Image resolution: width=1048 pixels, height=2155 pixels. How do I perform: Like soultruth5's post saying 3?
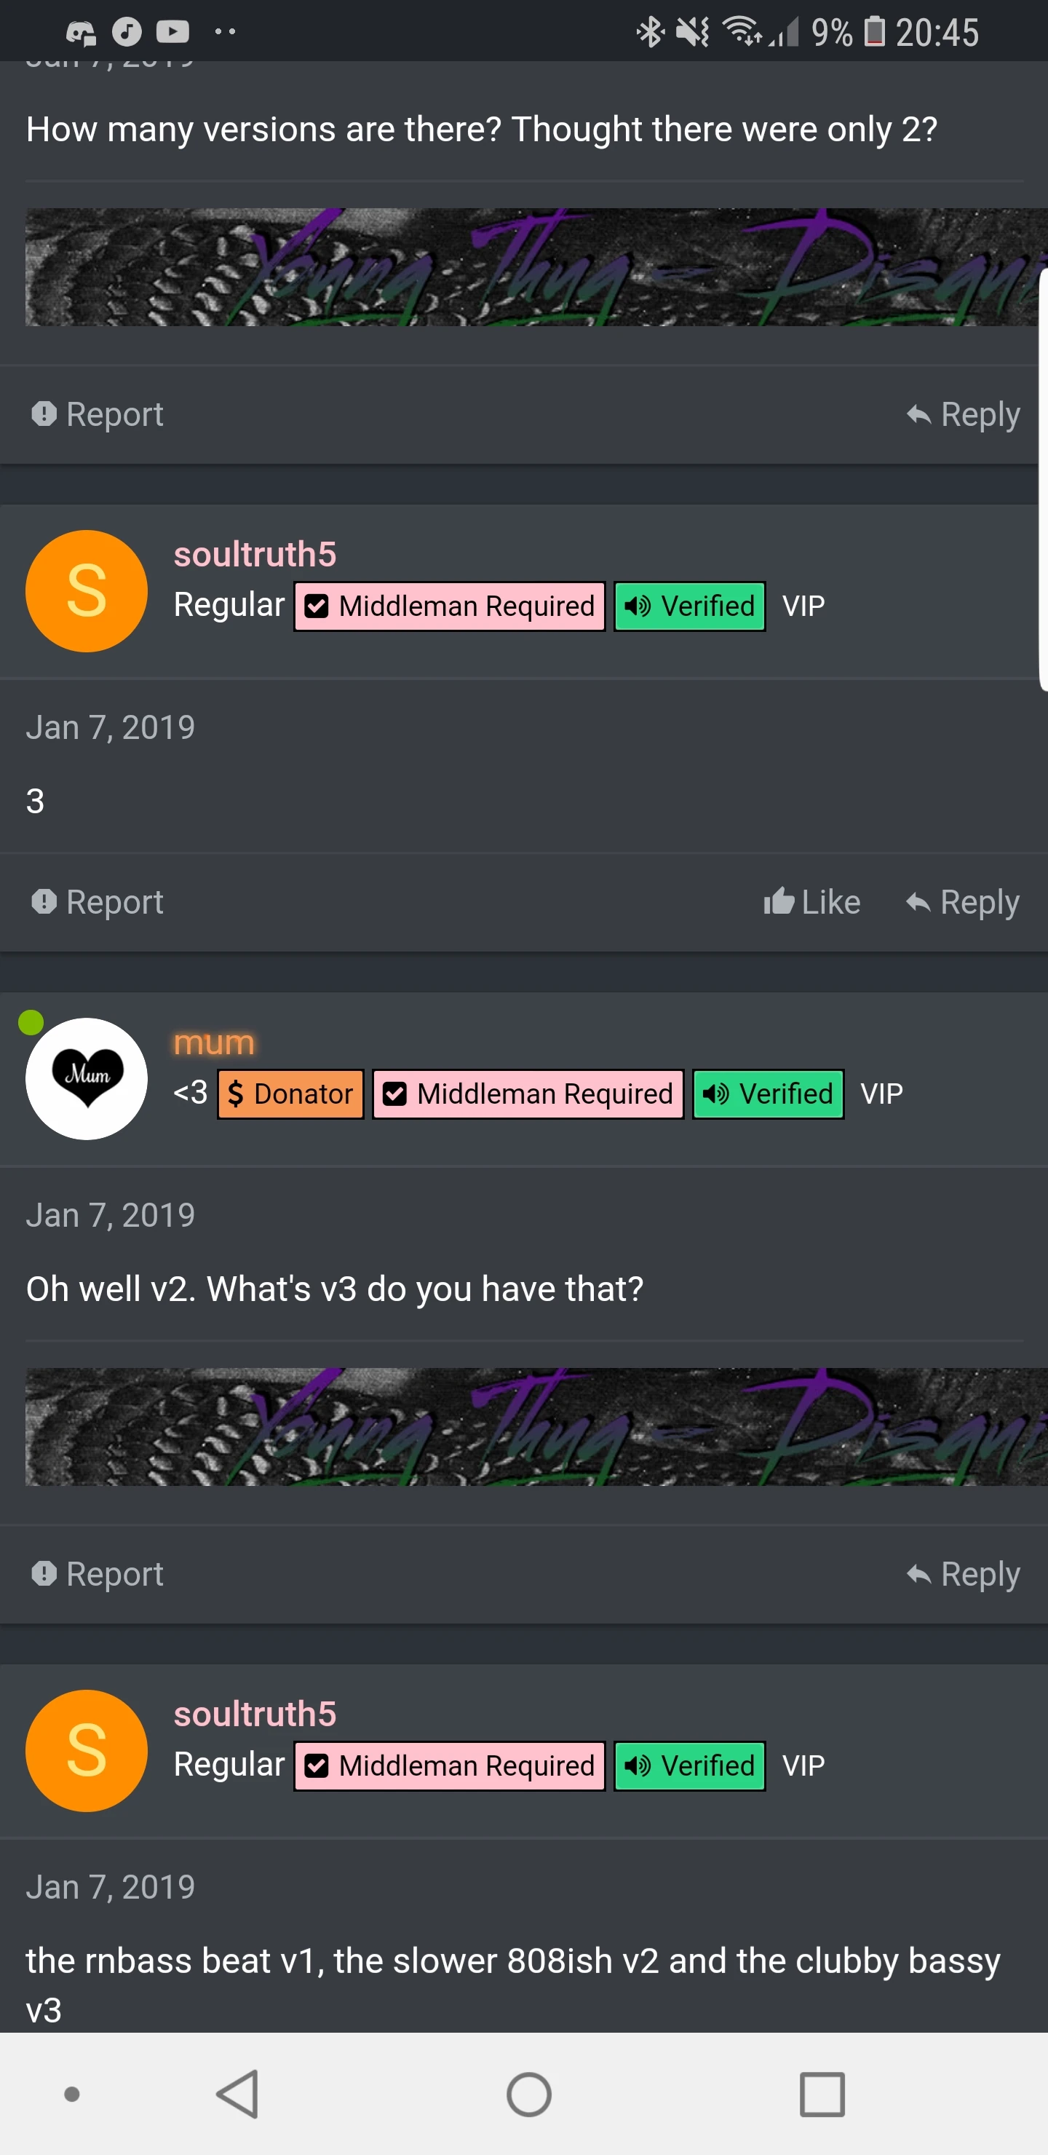coord(811,902)
